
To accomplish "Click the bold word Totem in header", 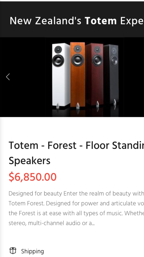I will coord(101,21).
